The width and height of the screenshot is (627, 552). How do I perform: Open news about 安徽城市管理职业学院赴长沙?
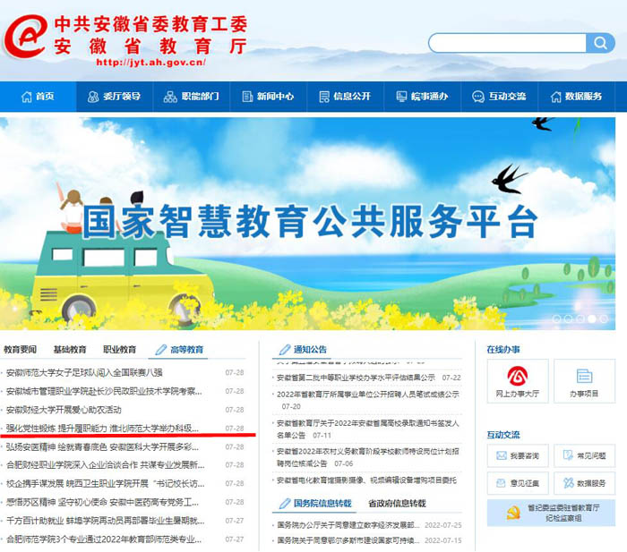104,391
